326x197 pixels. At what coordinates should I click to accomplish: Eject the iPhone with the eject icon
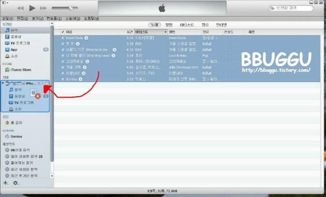(47, 83)
